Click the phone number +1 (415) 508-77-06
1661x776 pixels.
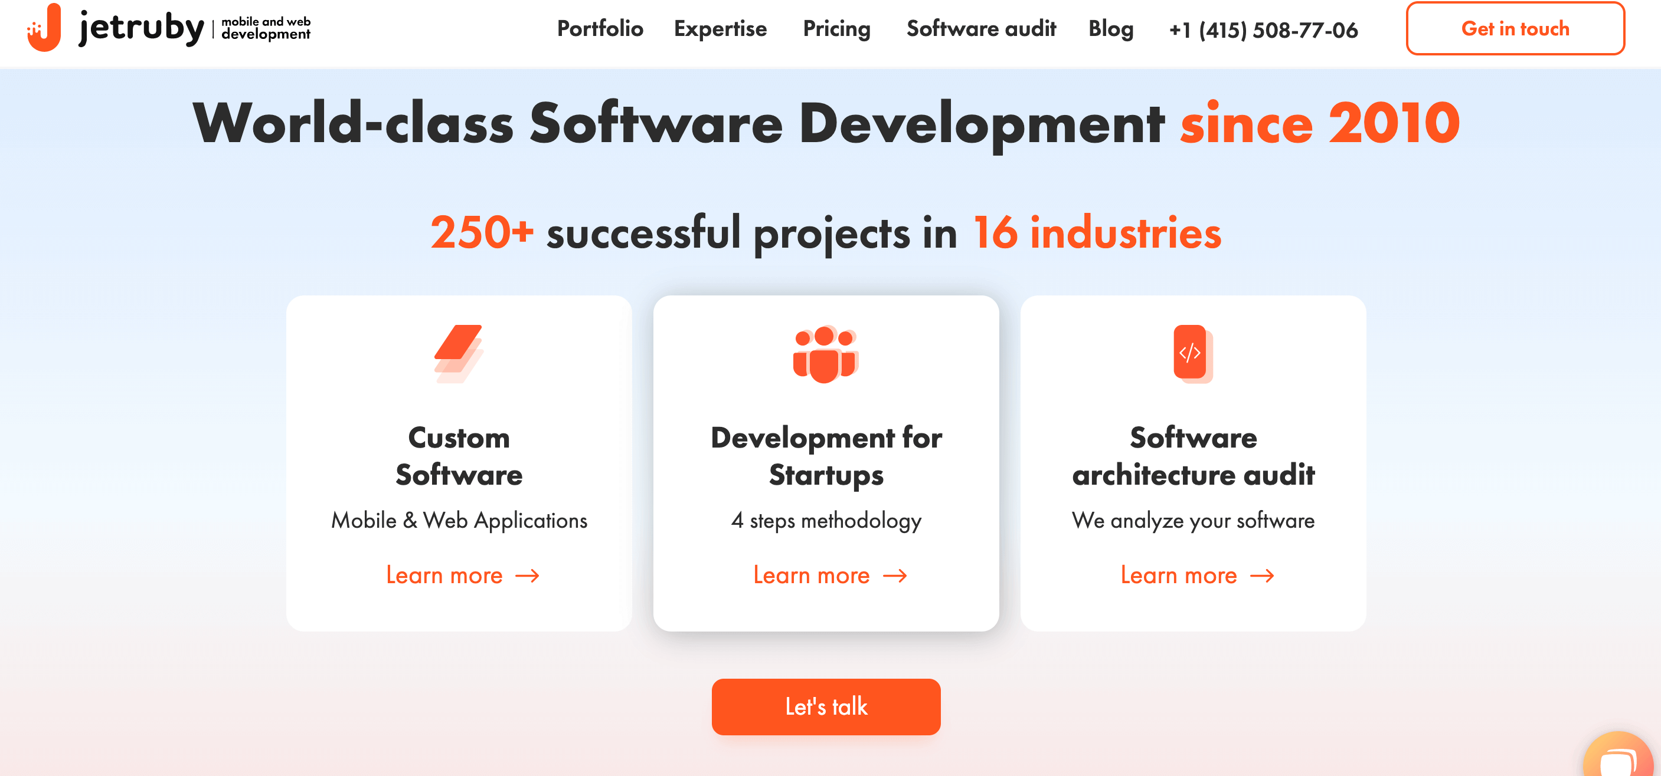[x=1263, y=28]
